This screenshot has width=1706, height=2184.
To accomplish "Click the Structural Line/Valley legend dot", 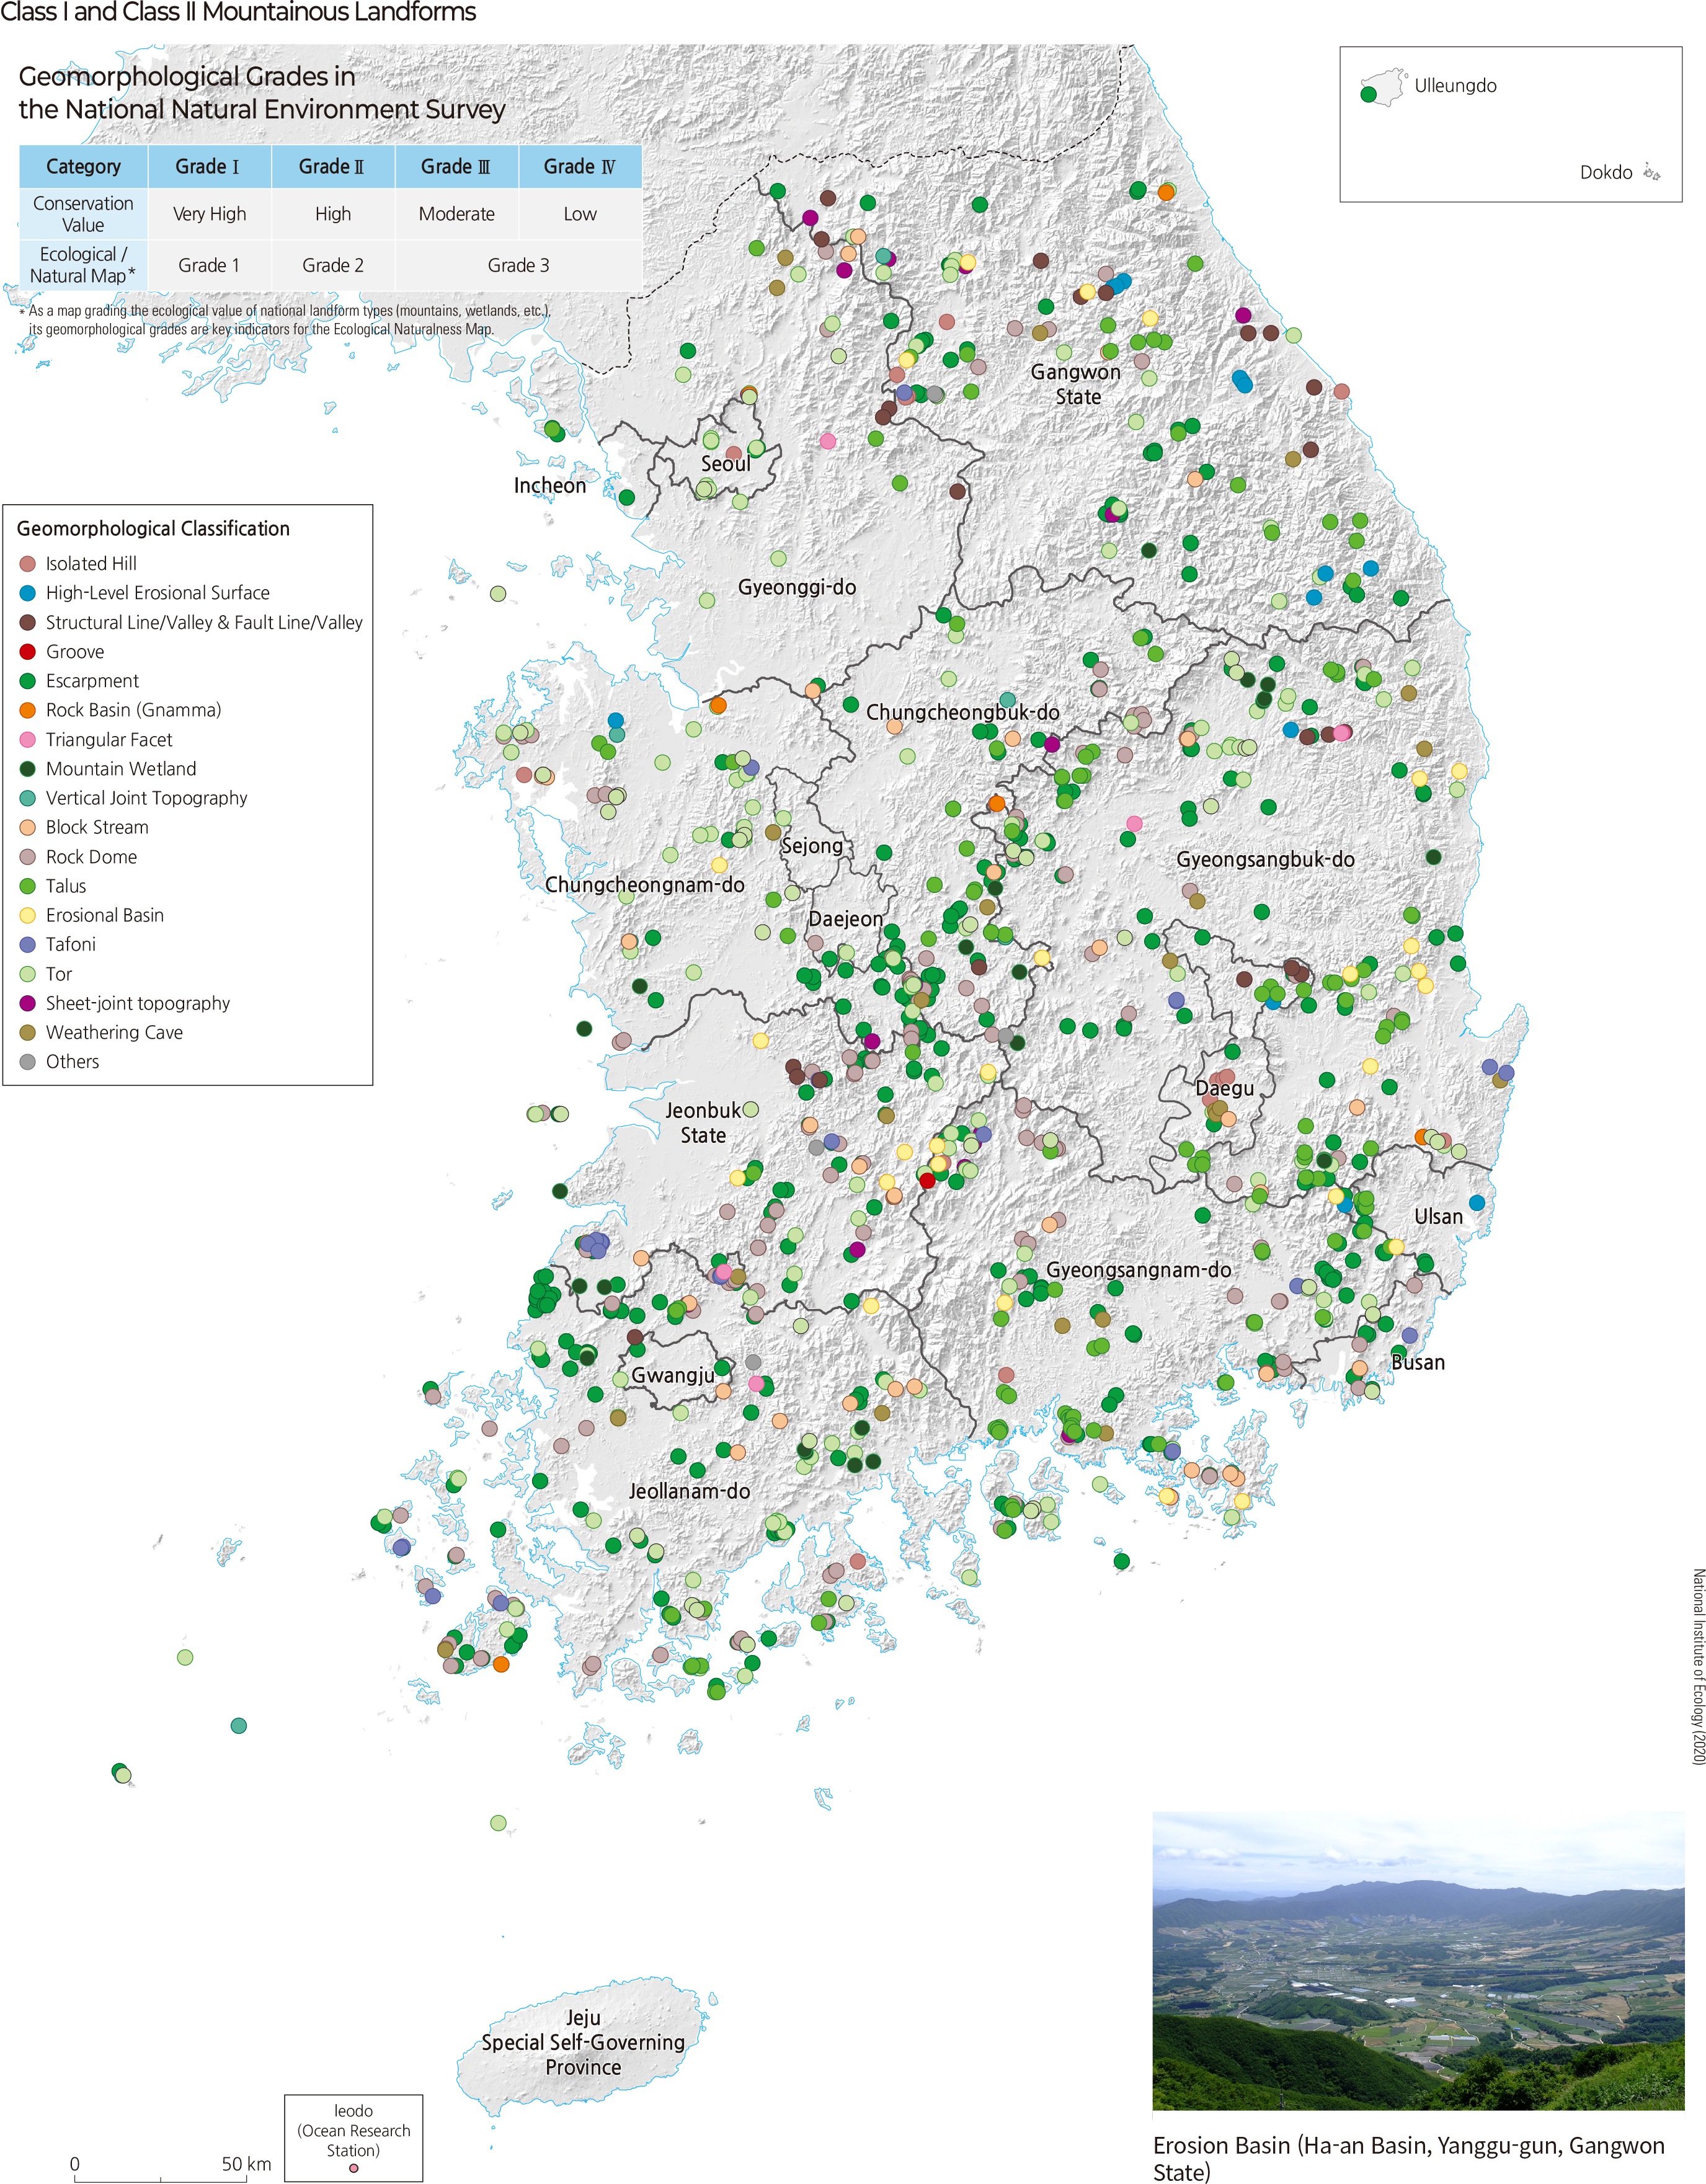I will [x=28, y=622].
